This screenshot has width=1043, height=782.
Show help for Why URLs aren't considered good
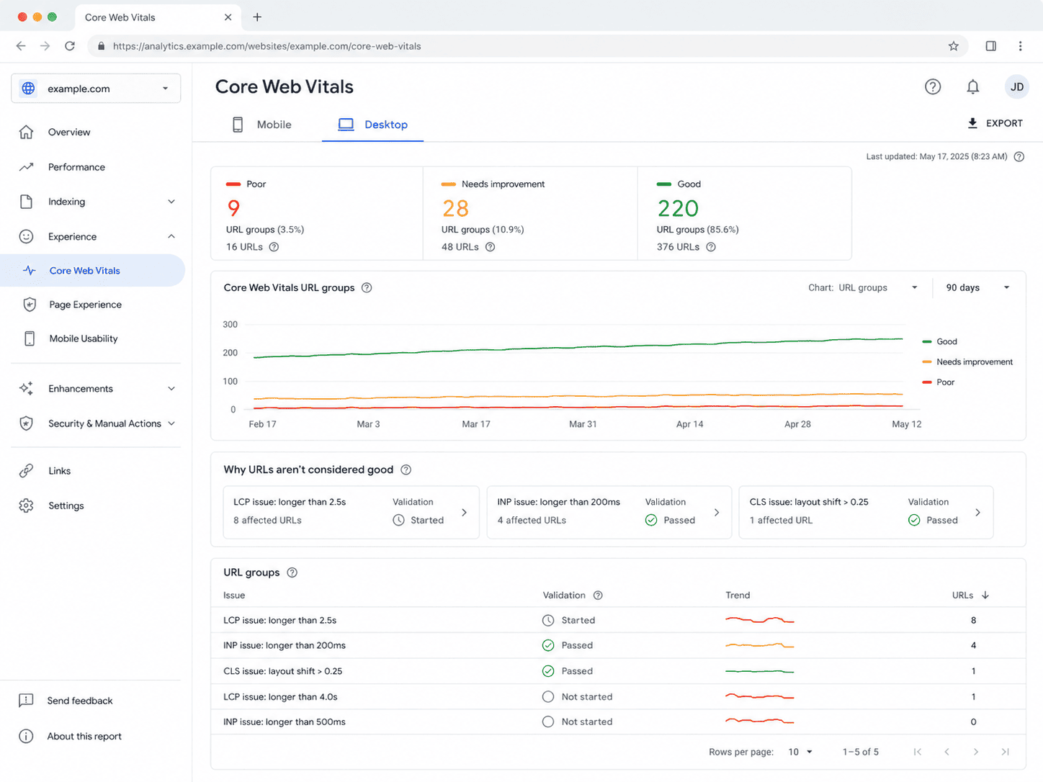pyautogui.click(x=406, y=470)
